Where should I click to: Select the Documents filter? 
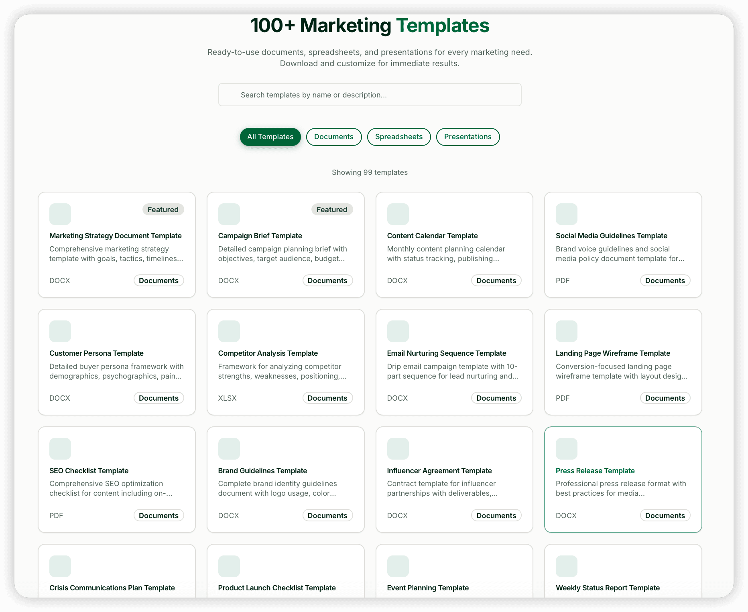(x=333, y=137)
